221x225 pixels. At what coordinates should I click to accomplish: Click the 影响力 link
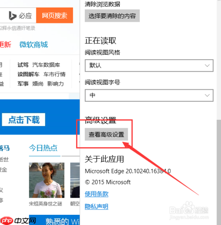point(55,84)
